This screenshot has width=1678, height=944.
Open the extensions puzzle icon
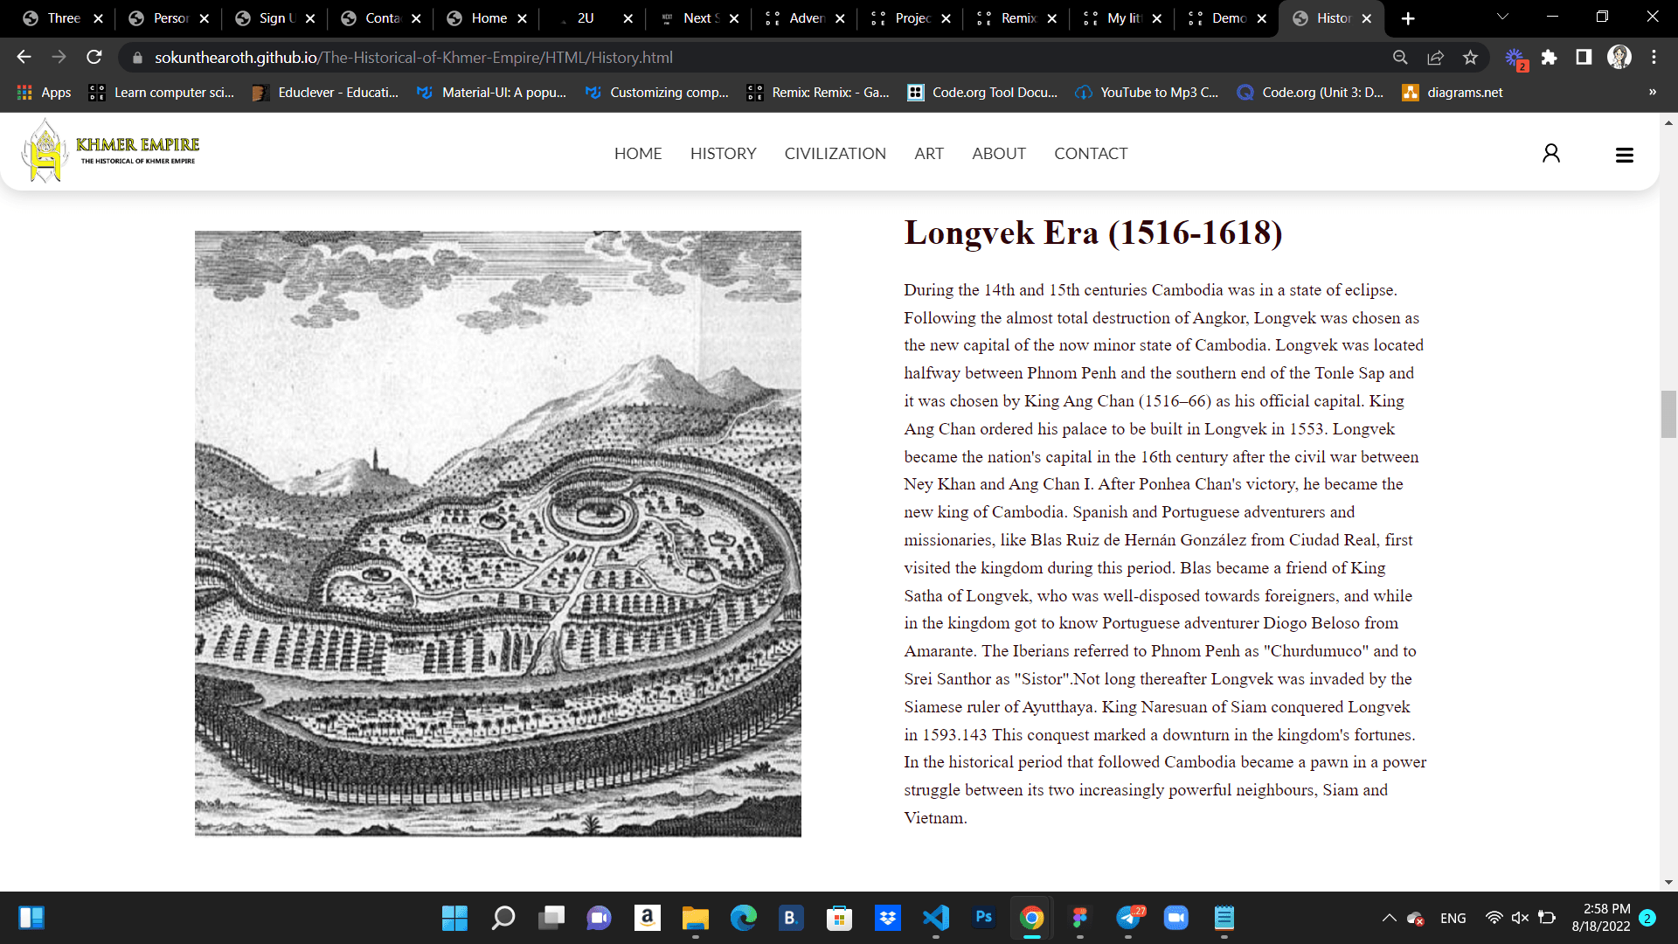coord(1549,57)
